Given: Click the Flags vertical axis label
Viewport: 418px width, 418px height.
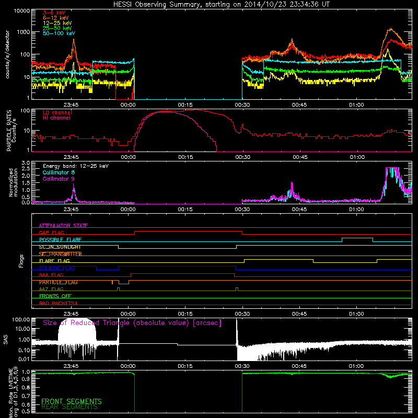Looking at the screenshot, I should click(x=21, y=261).
